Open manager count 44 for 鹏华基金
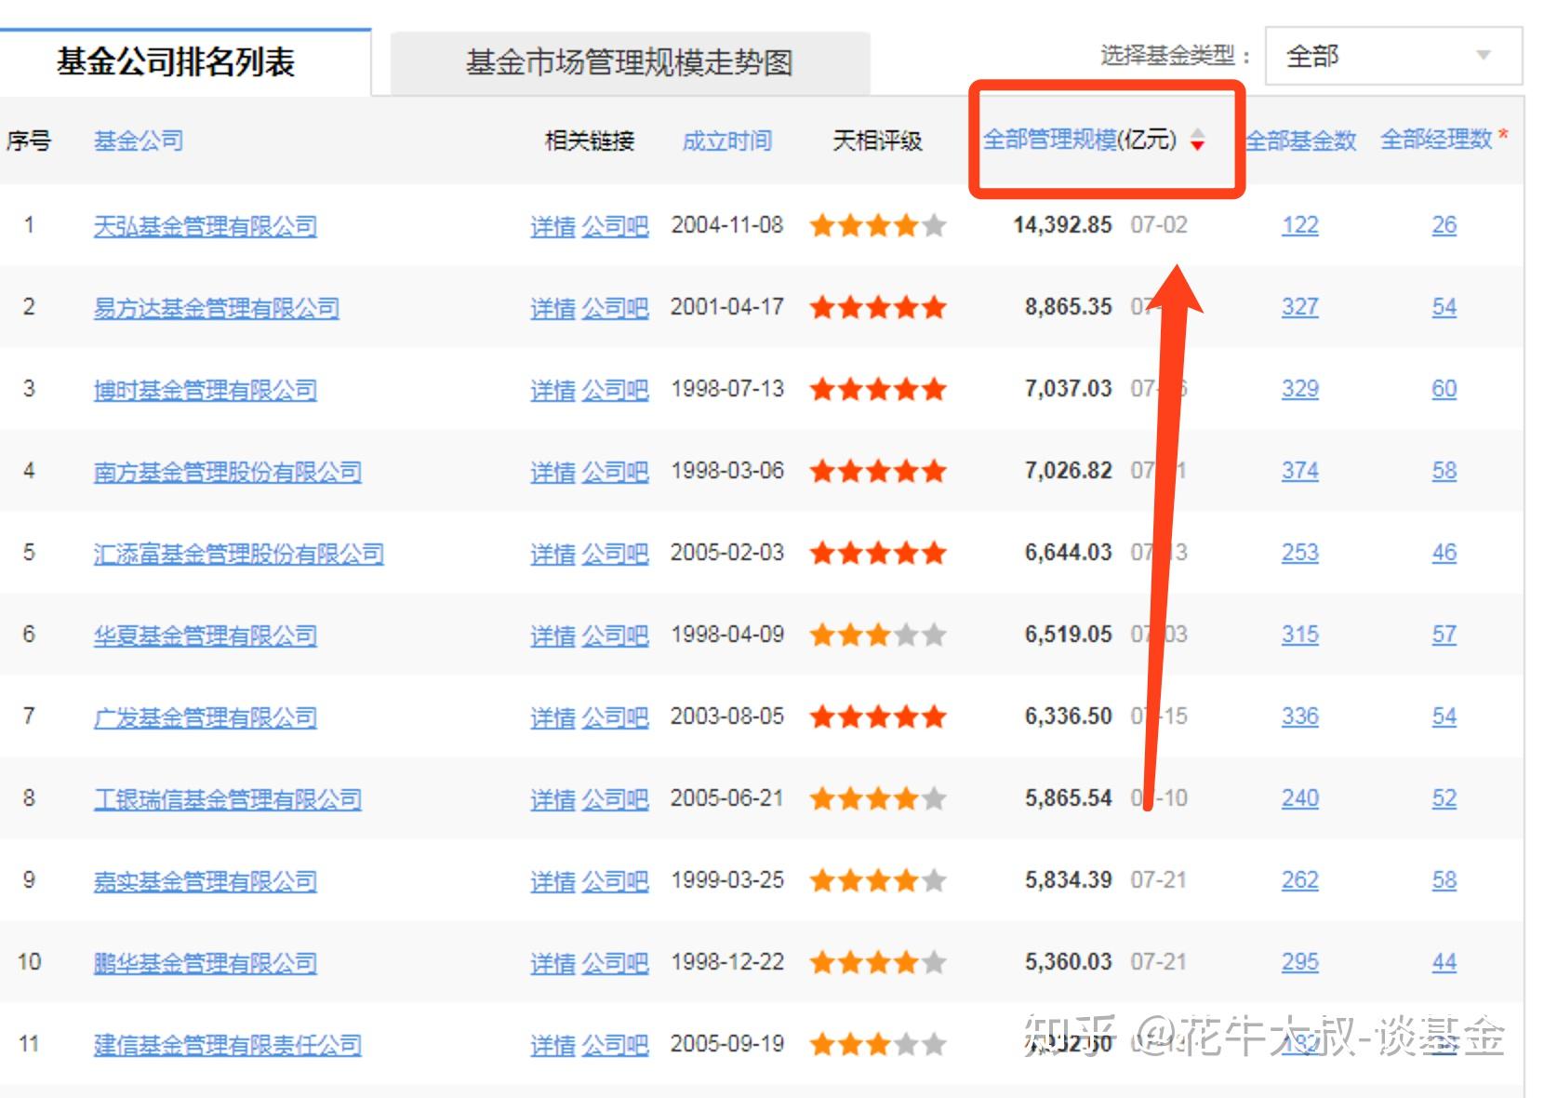This screenshot has width=1544, height=1098. tap(1444, 962)
